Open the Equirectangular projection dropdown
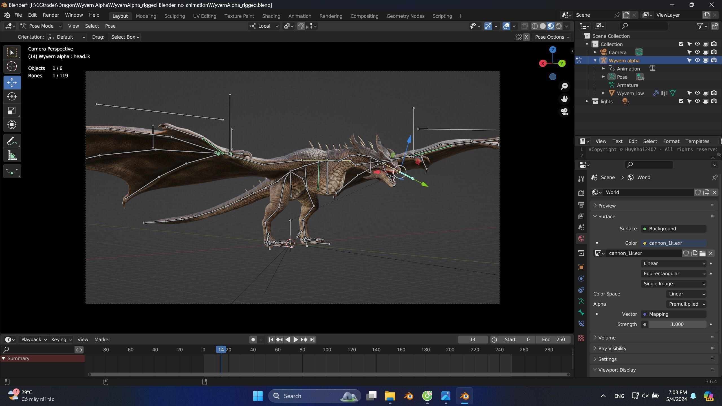This screenshot has width=722, height=406. point(673,274)
